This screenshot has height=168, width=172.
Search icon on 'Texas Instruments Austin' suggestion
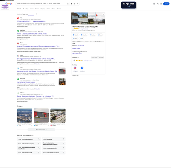[39, 139]
